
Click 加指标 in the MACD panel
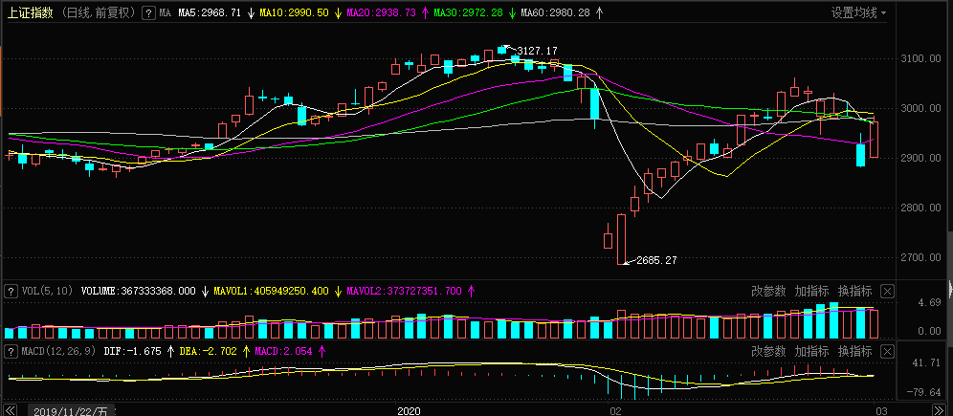(810, 352)
